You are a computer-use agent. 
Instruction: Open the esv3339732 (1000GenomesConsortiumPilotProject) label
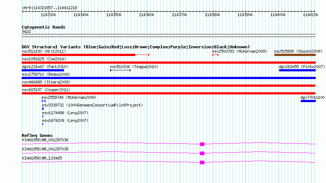pyautogui.click(x=92, y=105)
